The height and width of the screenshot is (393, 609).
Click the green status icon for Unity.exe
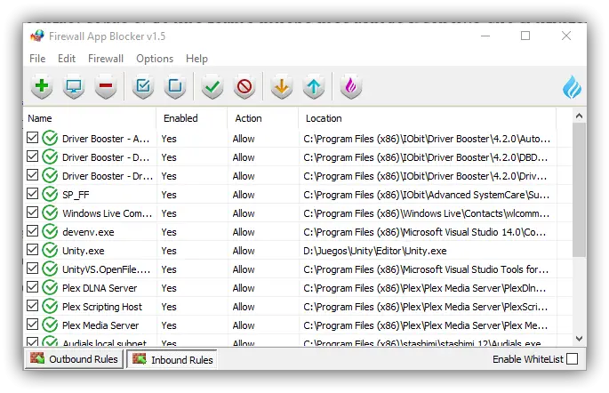[50, 251]
